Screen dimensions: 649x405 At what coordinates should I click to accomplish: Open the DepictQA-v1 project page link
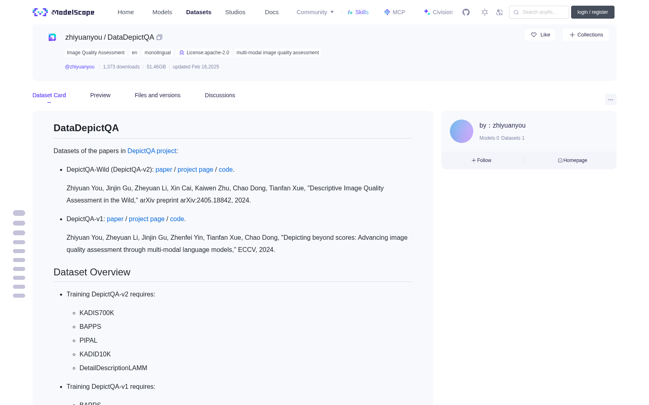tap(147, 219)
